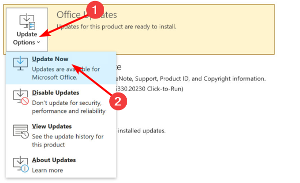
Task: Click 'Don't update for security' description text
Action: pos(69,107)
